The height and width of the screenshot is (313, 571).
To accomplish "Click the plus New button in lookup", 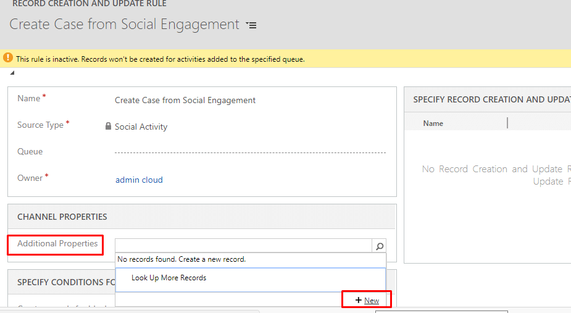I will [367, 300].
